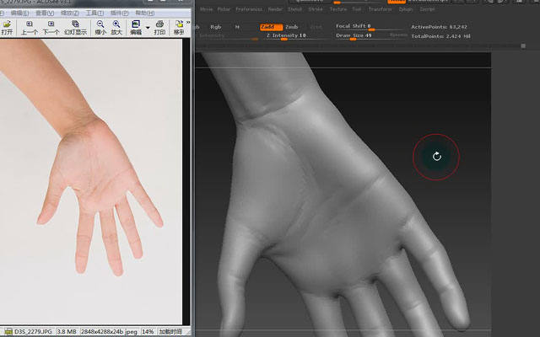Go to next image with 下一个 icon
Image resolution: width=540 pixels, height=337 pixels.
(x=51, y=28)
